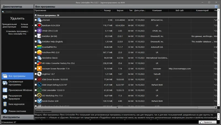221x125 pixels.
Task: Sort by Размер column header
Action: 107,10
